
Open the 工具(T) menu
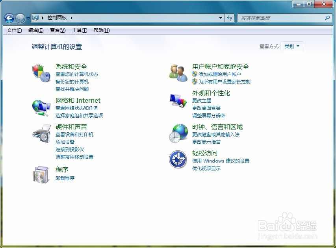click(80, 30)
